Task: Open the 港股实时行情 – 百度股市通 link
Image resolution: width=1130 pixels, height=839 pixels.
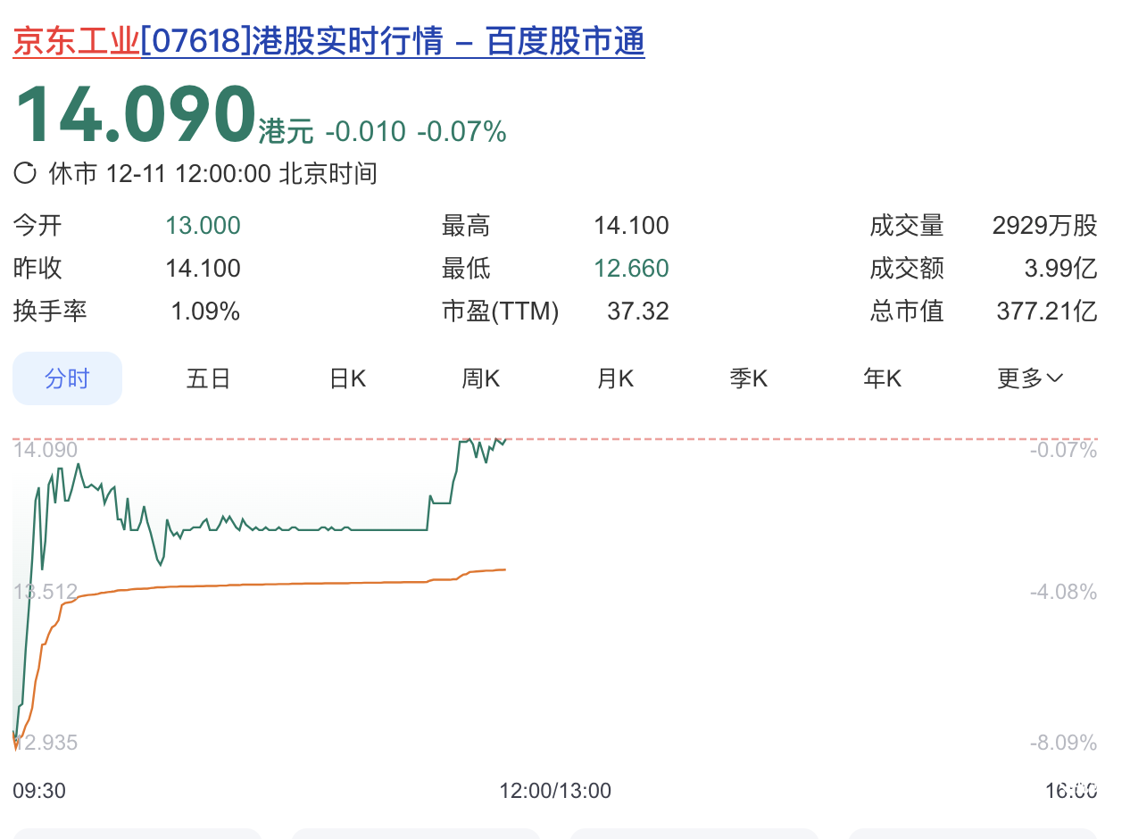Action: 393,42
